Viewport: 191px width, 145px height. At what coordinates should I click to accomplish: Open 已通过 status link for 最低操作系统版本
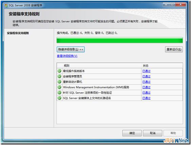click(x=146, y=71)
